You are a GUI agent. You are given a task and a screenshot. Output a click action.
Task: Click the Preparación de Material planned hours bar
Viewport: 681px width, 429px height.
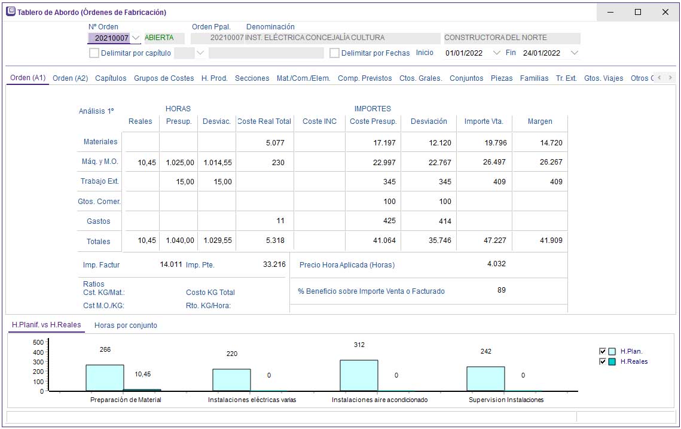pos(105,378)
